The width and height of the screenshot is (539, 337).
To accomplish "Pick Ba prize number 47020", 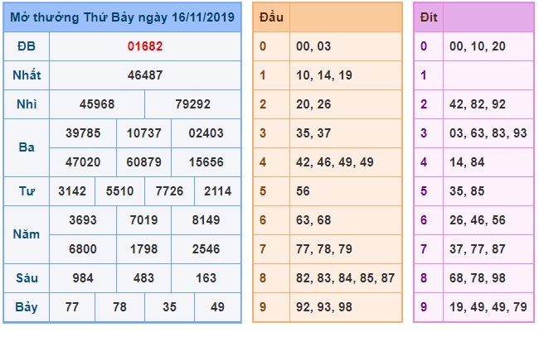I will tap(83, 162).
